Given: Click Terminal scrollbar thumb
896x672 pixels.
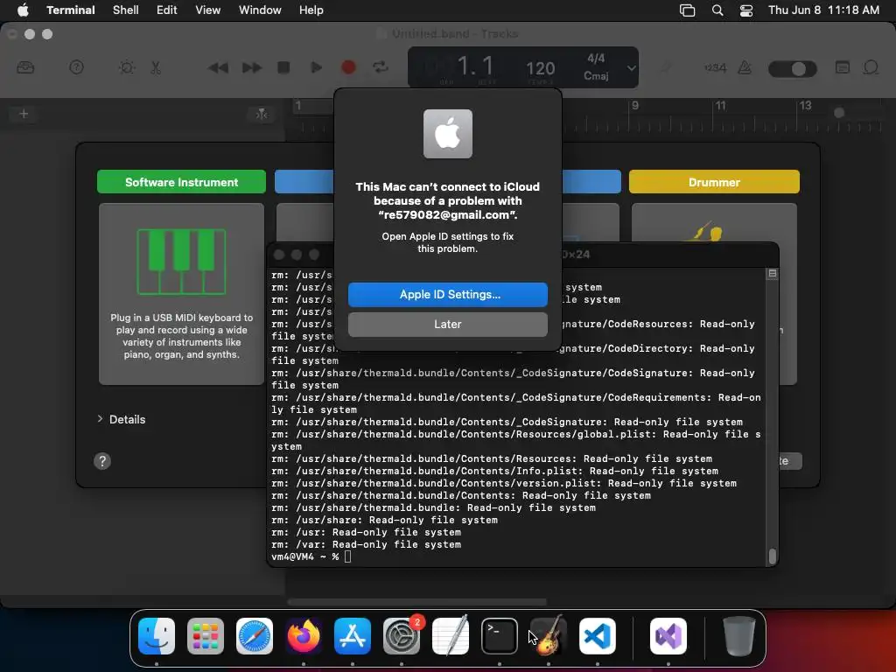Looking at the screenshot, I should click(x=772, y=556).
